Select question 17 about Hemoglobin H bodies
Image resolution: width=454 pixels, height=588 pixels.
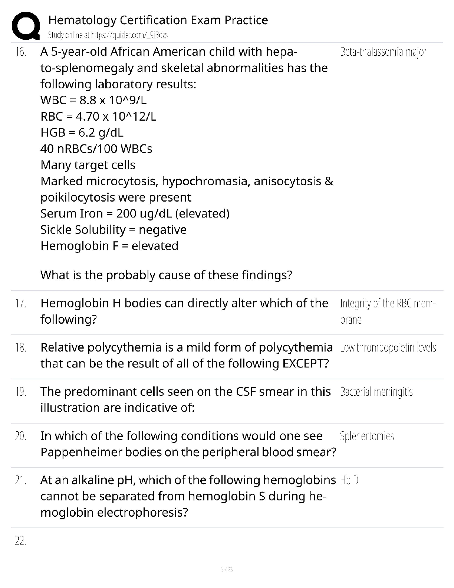184,311
